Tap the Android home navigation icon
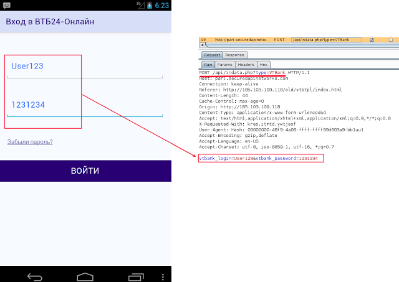Viewport: 399px width, 282px height. (x=85, y=276)
